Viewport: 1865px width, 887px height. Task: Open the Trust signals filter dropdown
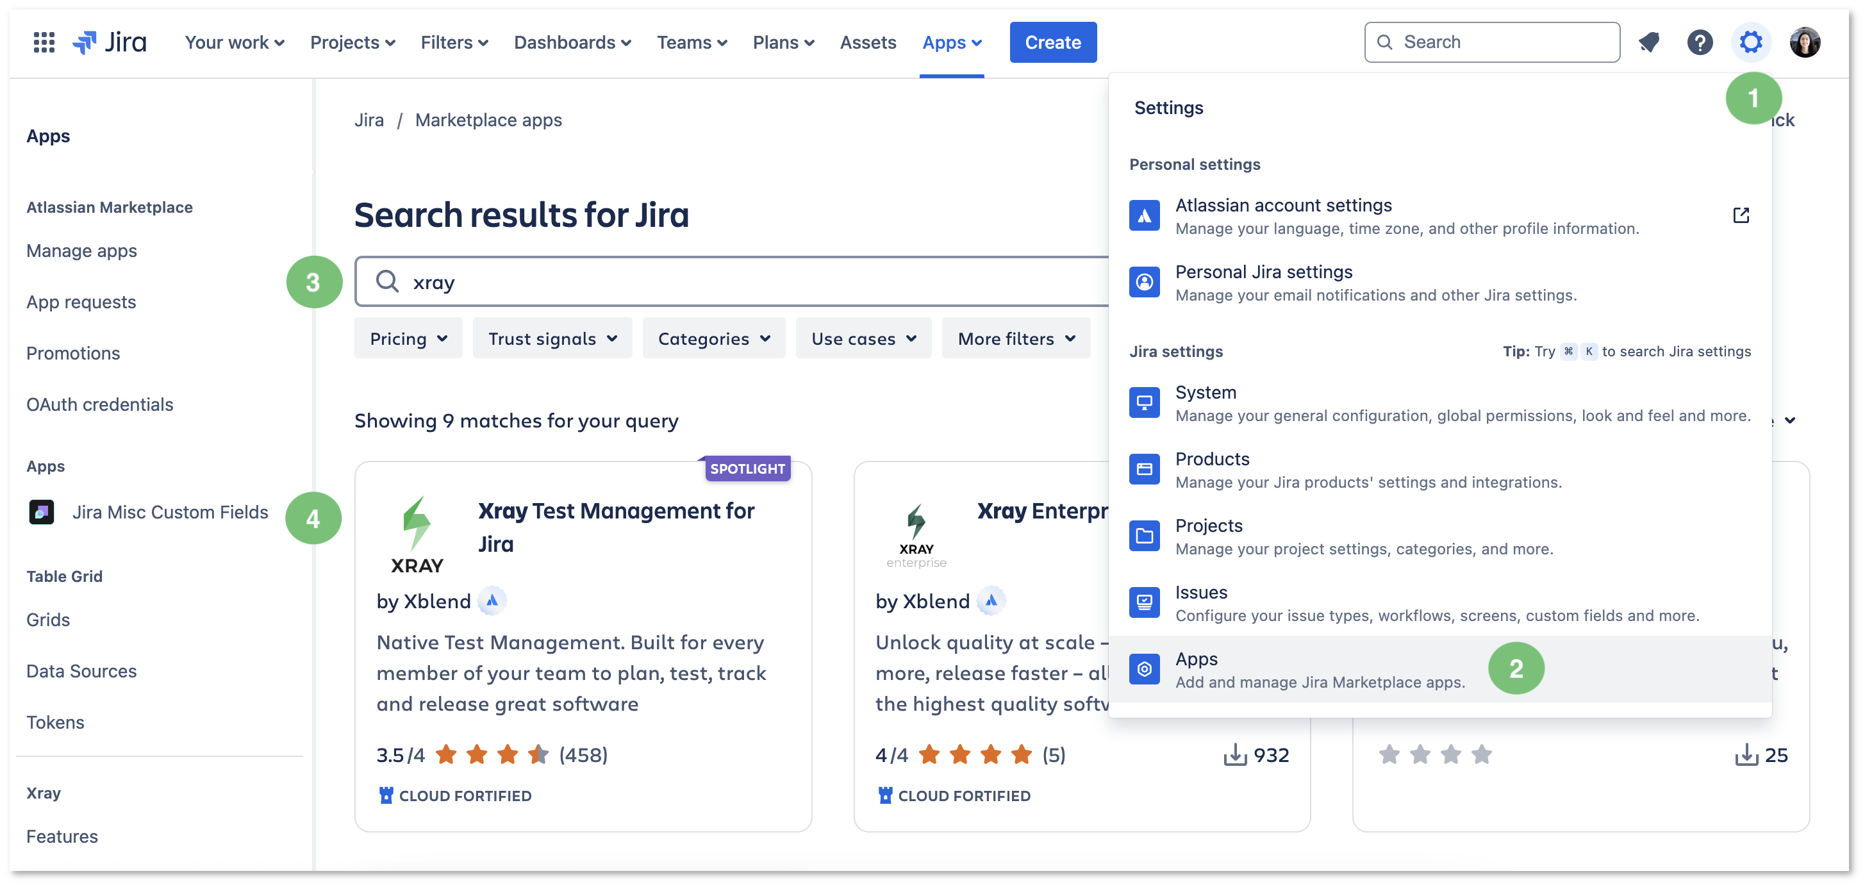(552, 338)
